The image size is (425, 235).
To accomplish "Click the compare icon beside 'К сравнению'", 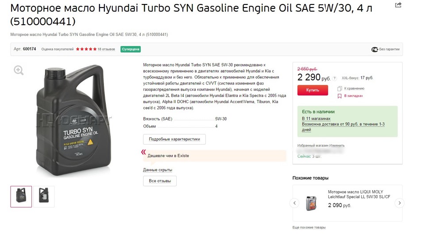I will click(x=340, y=89).
